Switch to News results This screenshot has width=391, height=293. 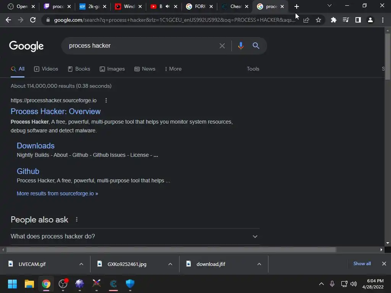pos(145,69)
